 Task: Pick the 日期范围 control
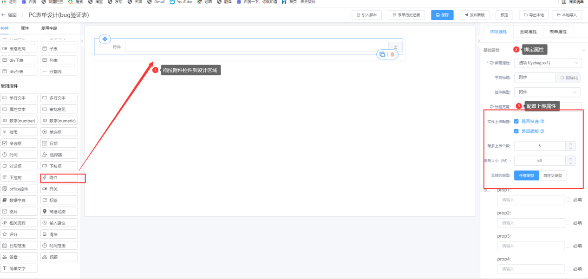(19, 246)
